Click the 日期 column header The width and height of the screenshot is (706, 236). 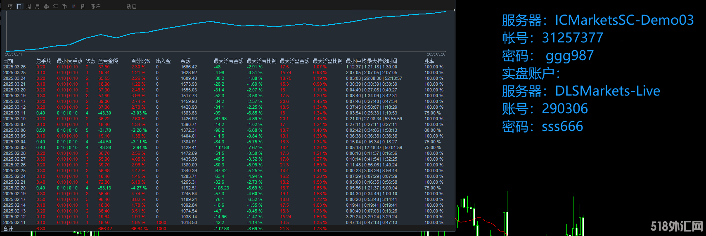8,61
